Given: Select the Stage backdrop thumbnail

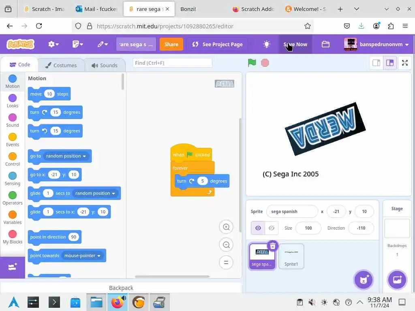Looking at the screenshot, I should click(397, 228).
